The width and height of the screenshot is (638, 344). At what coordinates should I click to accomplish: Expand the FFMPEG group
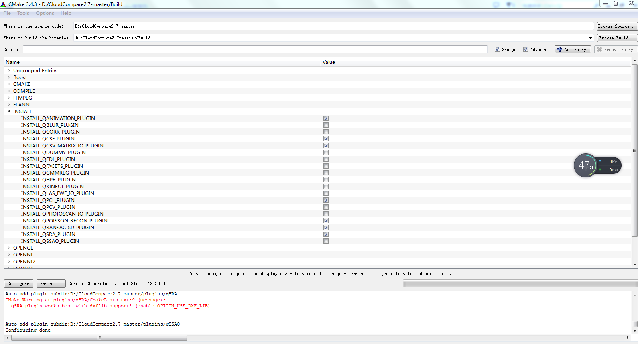pyautogui.click(x=8, y=98)
